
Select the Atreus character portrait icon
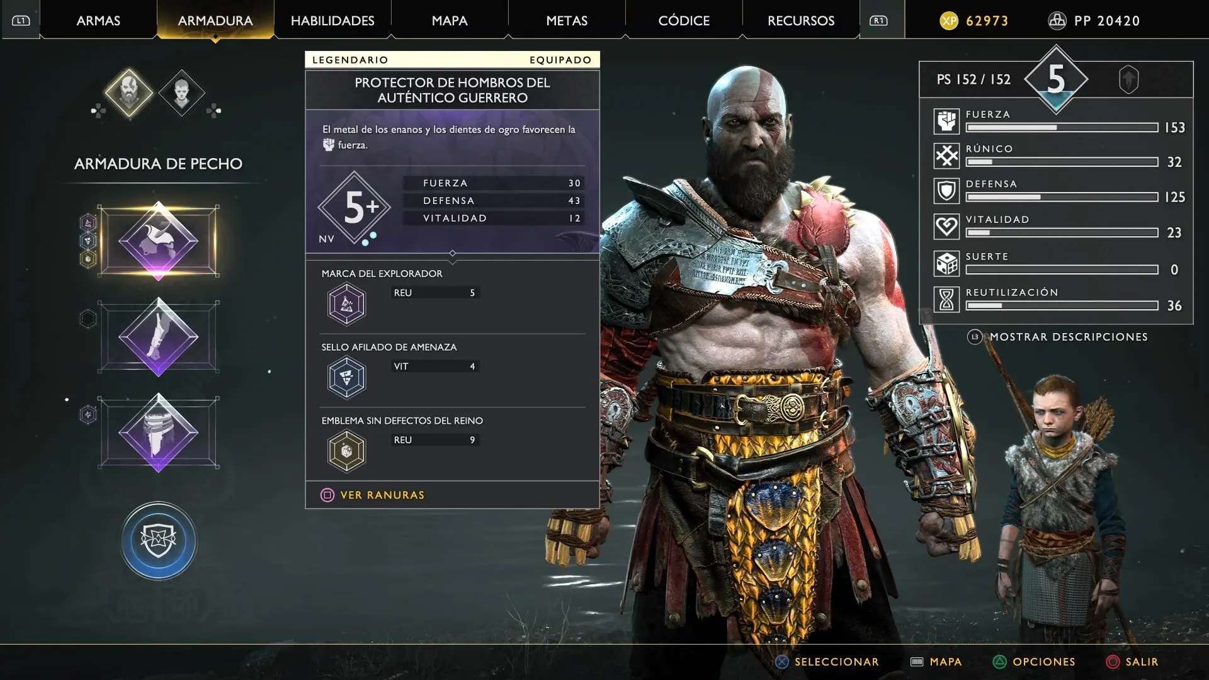click(181, 93)
